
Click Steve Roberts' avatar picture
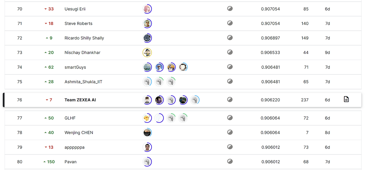pos(147,23)
